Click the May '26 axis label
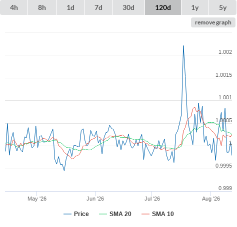 (x=37, y=199)
